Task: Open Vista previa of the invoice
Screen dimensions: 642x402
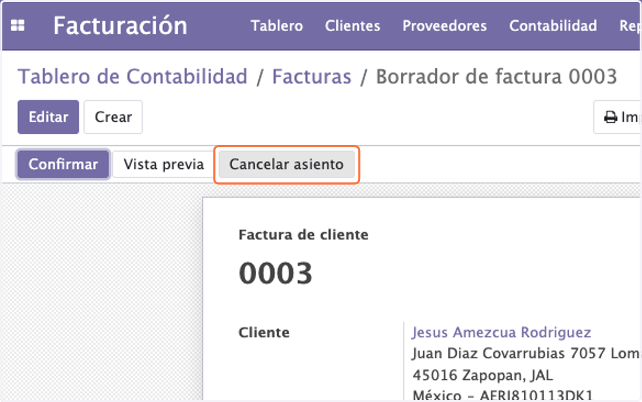Action: (164, 164)
